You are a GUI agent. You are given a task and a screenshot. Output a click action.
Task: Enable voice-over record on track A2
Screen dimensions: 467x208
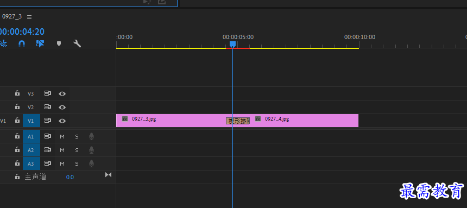[92, 150]
